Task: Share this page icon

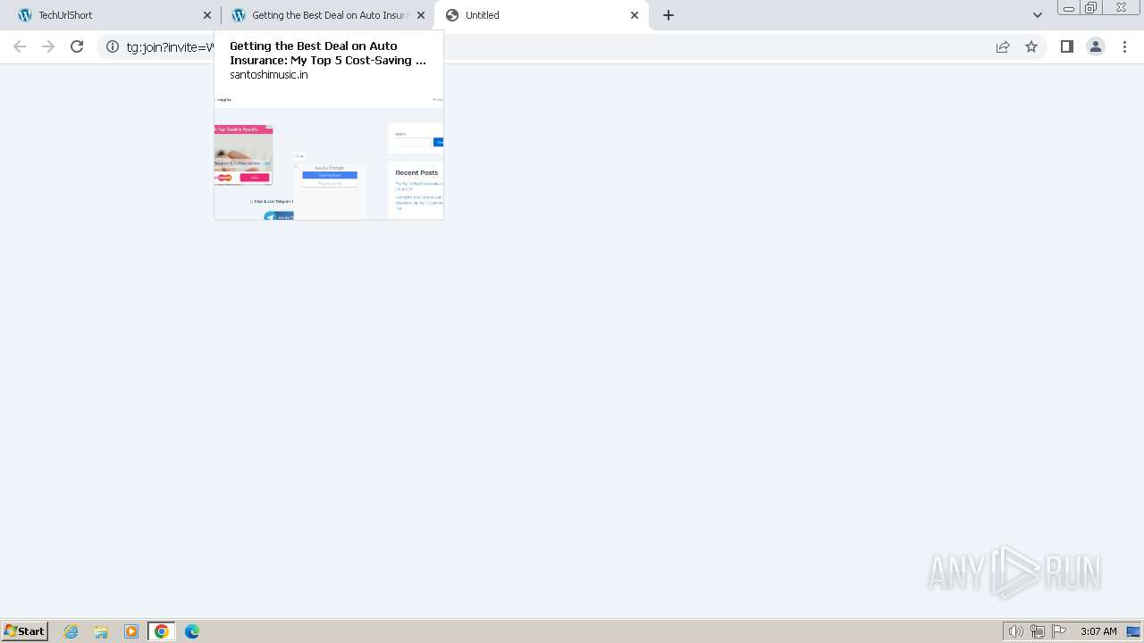Action: (x=1003, y=46)
